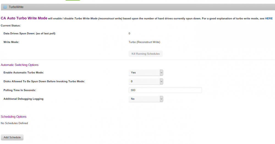Click the Automatic Switching Options heading
The height and width of the screenshot is (144, 275).
tap(20, 65)
